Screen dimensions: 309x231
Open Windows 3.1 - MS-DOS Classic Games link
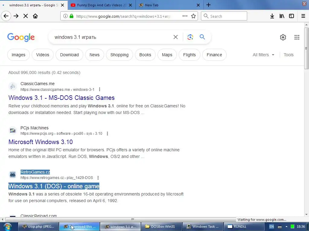coord(62,98)
